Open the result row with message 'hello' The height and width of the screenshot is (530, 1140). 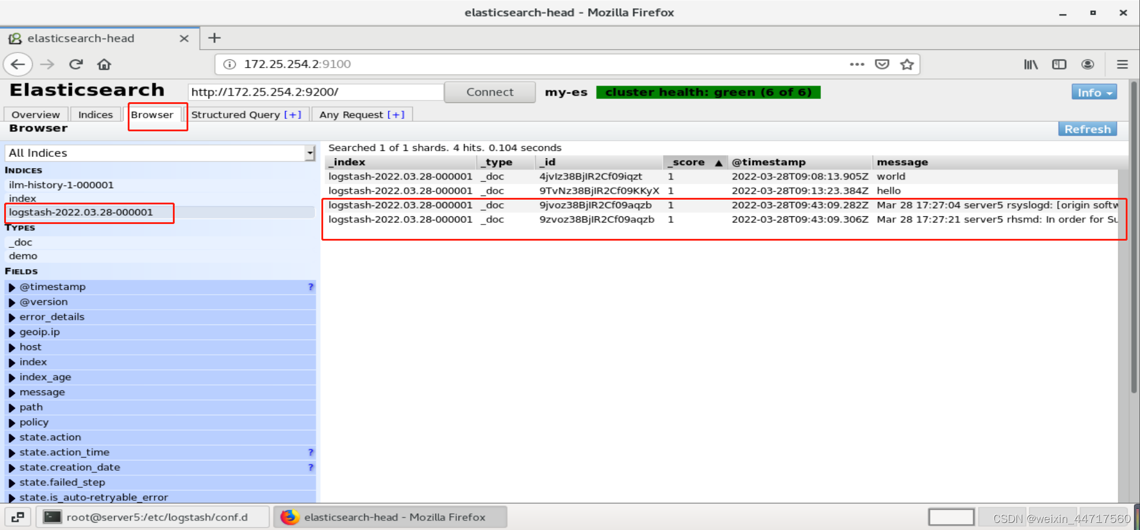(721, 191)
